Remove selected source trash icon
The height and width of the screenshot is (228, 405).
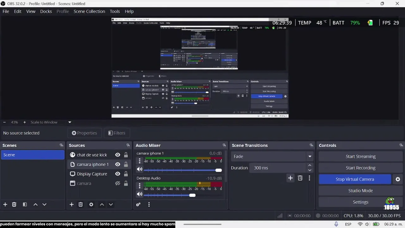click(x=81, y=205)
